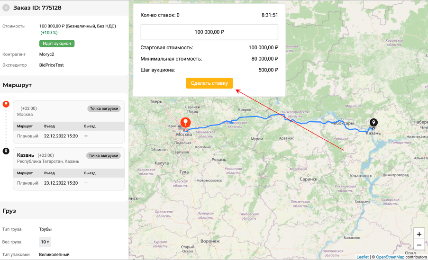Select the Казань destination card title
The width and height of the screenshot is (428, 260).
25,155
